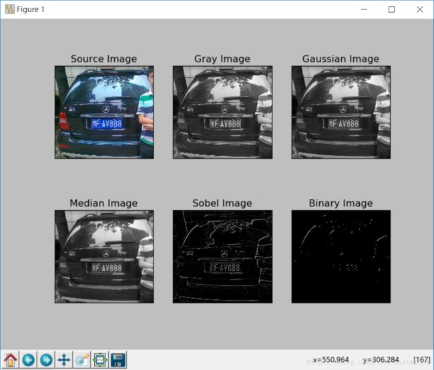Go back to the previous view
This screenshot has height=370, width=434.
28,360
